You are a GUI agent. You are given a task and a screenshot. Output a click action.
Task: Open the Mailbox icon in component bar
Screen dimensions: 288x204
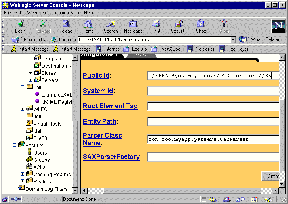point(227,199)
